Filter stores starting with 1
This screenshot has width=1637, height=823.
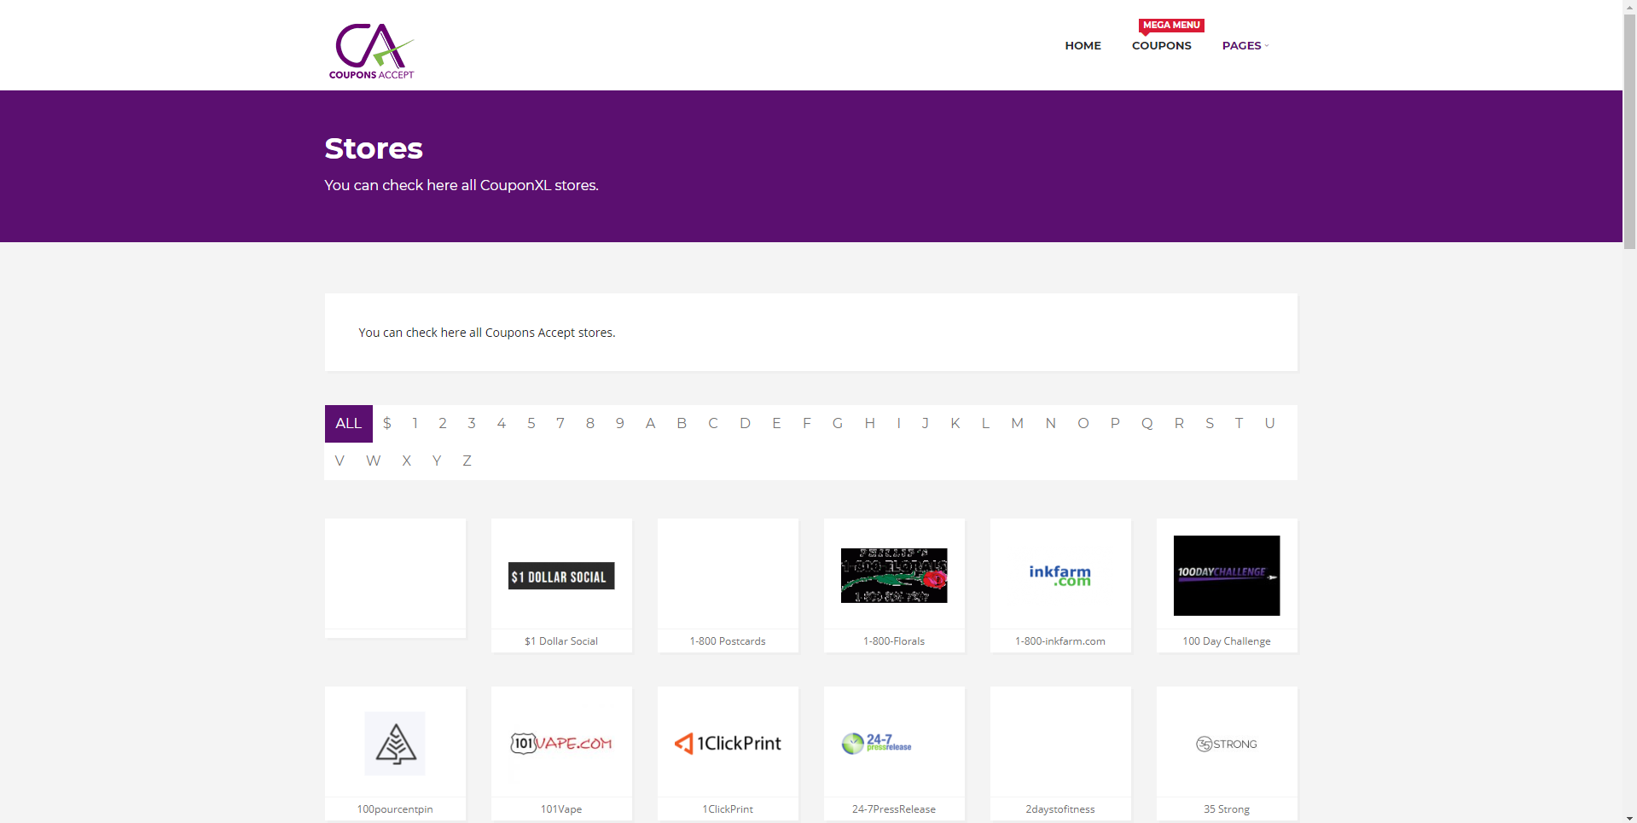(415, 424)
